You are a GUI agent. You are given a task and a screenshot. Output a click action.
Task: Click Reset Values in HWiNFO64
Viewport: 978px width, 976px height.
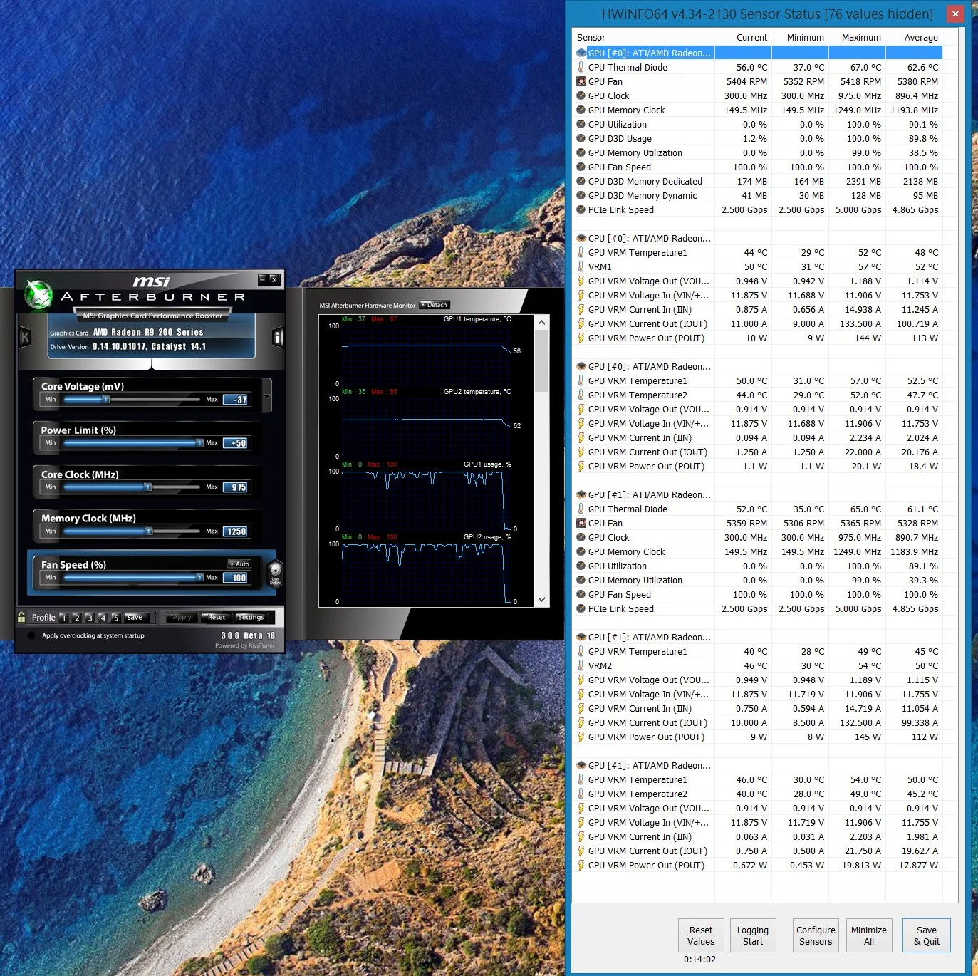tap(701, 935)
